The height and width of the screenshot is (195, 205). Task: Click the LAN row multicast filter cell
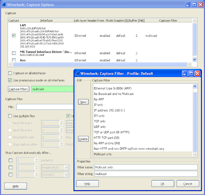tap(151, 36)
